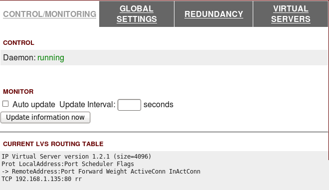Click the (size=4096) text in the routing table
329x190 pixels.
132,157
